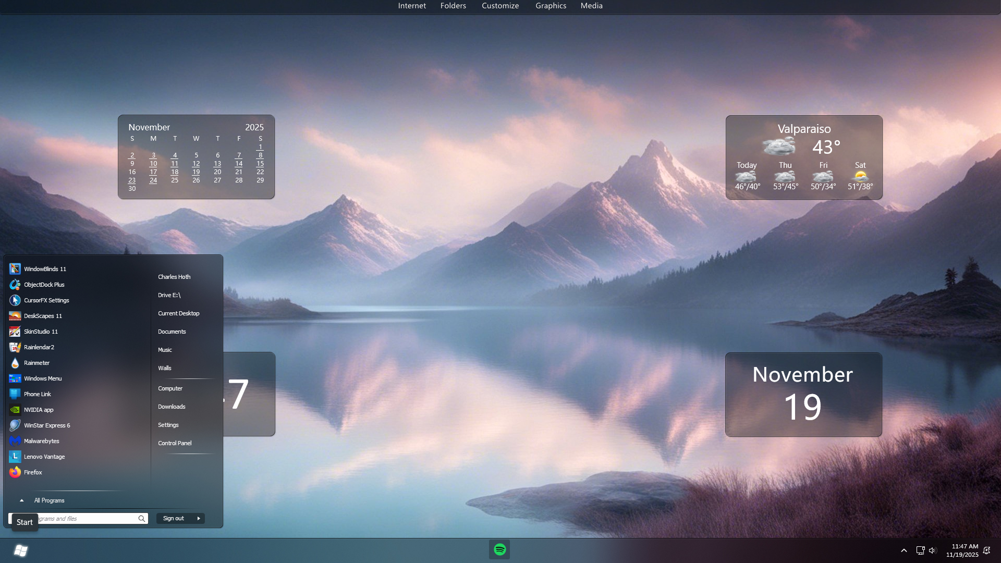Screen dimensions: 1001x563
Task: Open Control Panel link
Action: 175,443
